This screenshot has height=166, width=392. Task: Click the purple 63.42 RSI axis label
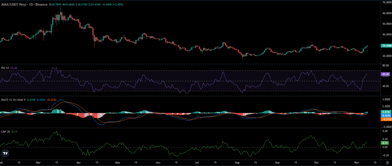coord(386,74)
